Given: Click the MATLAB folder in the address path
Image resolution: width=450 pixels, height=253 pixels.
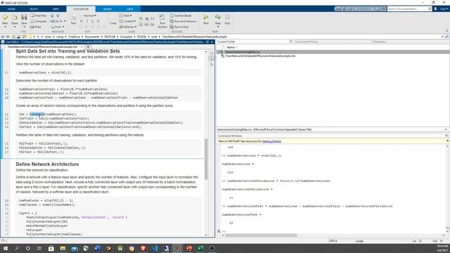Looking at the screenshot, I should [x=110, y=37].
